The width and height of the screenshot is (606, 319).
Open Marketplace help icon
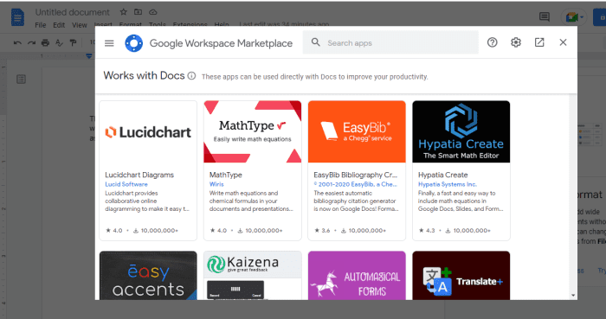(492, 42)
